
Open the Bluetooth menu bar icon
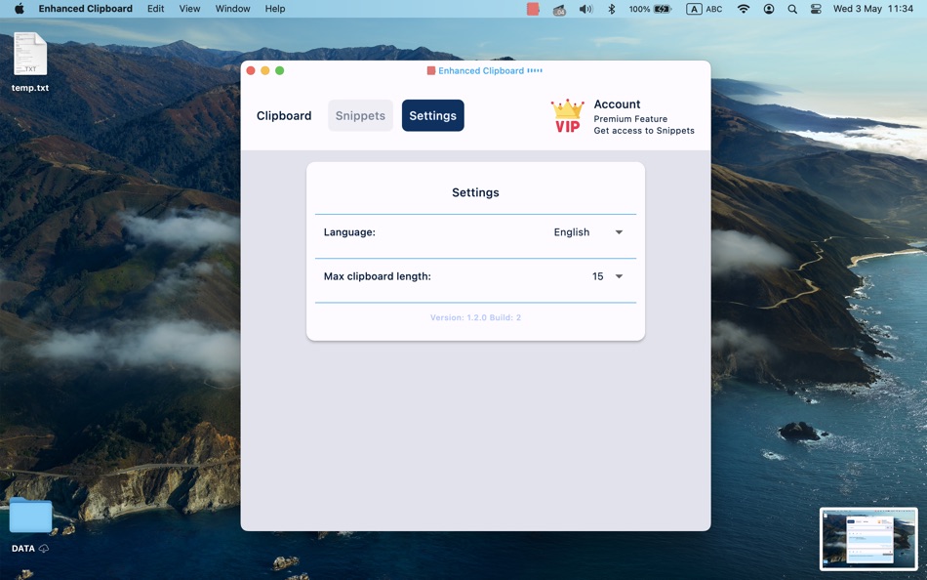[x=612, y=9]
